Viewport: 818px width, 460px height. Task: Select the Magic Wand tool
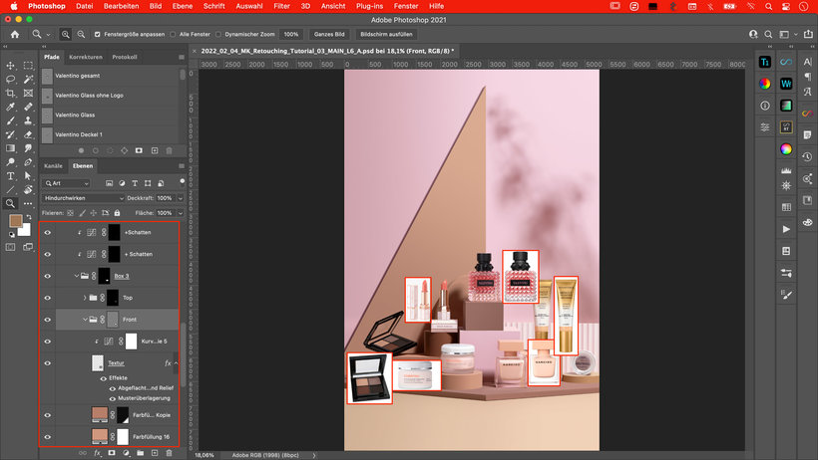pos(28,80)
